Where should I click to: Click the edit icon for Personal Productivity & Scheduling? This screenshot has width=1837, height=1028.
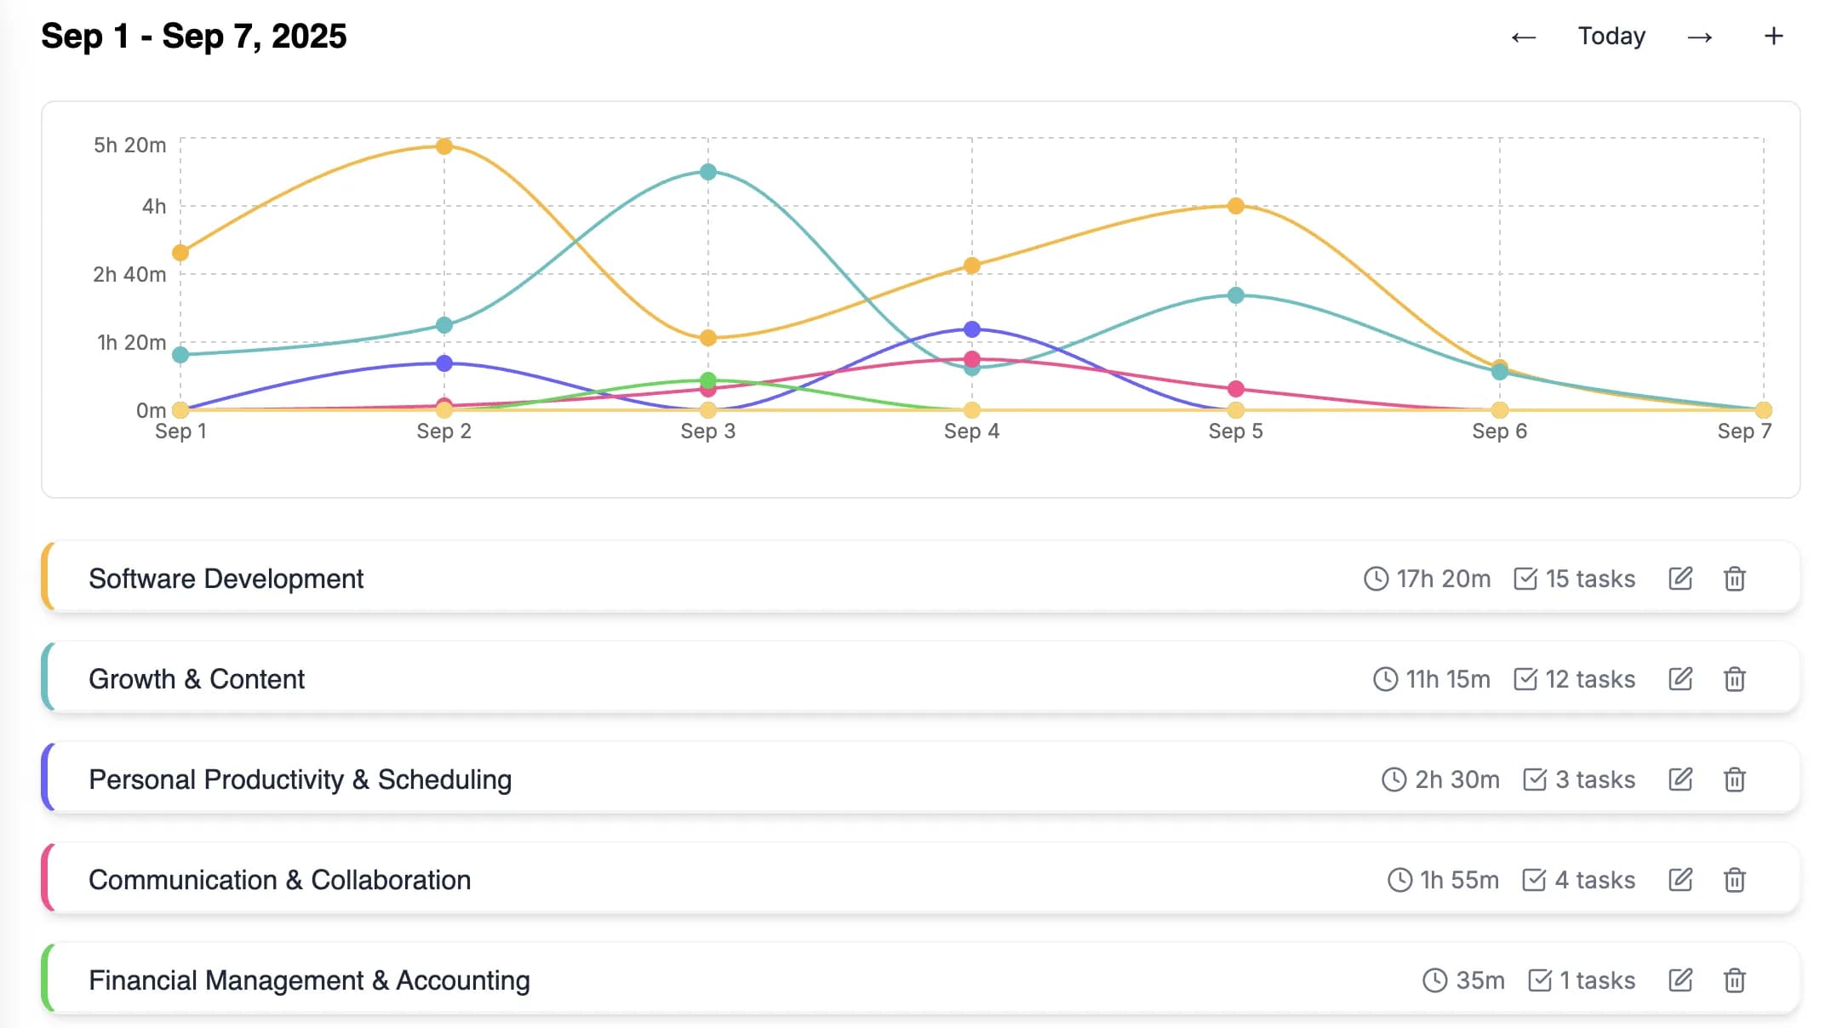tap(1680, 780)
